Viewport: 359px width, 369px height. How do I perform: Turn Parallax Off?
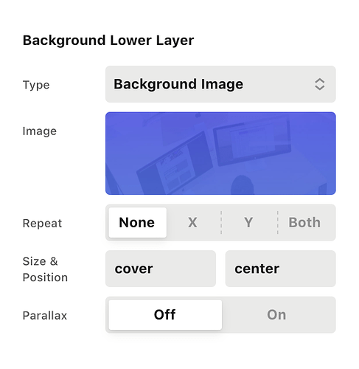165,314
